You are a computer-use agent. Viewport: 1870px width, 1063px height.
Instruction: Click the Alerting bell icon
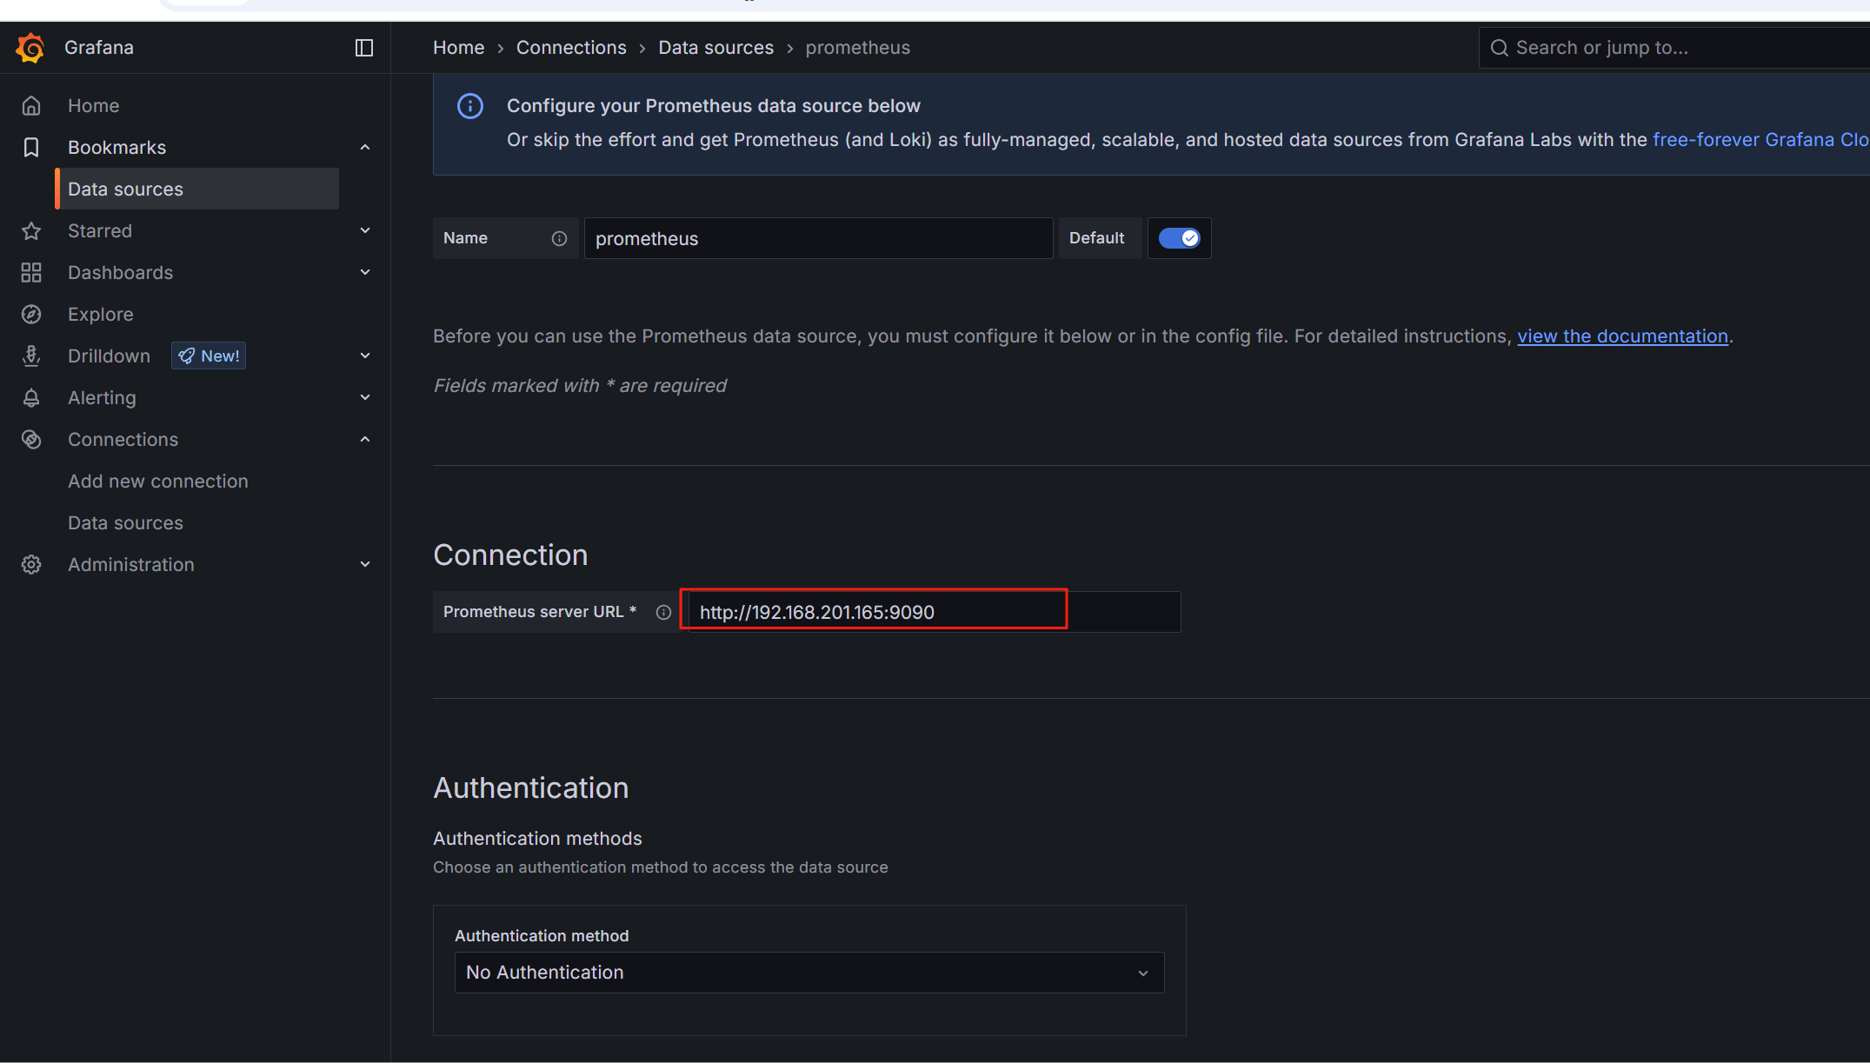pos(31,398)
